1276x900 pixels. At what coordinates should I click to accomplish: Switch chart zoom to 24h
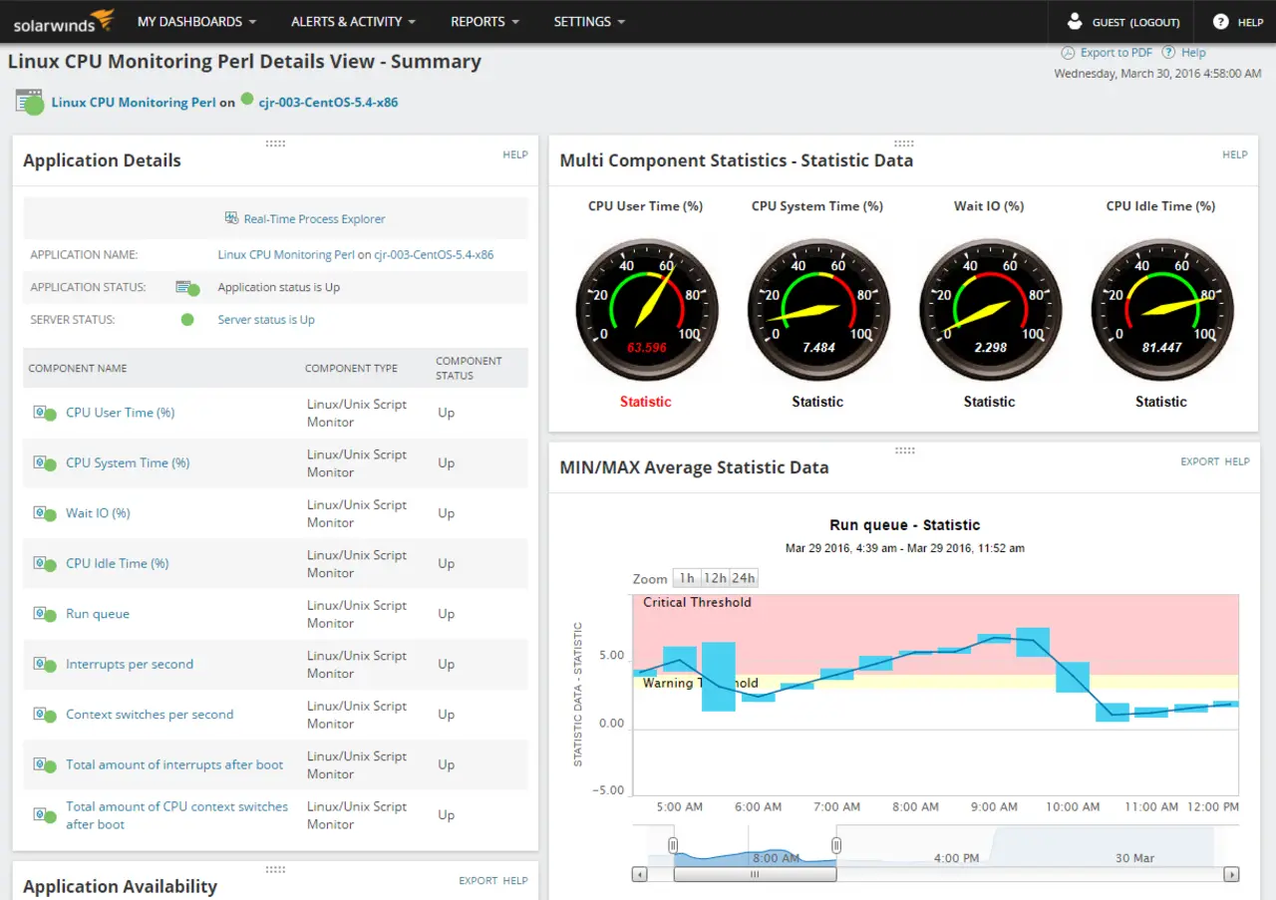coord(744,578)
